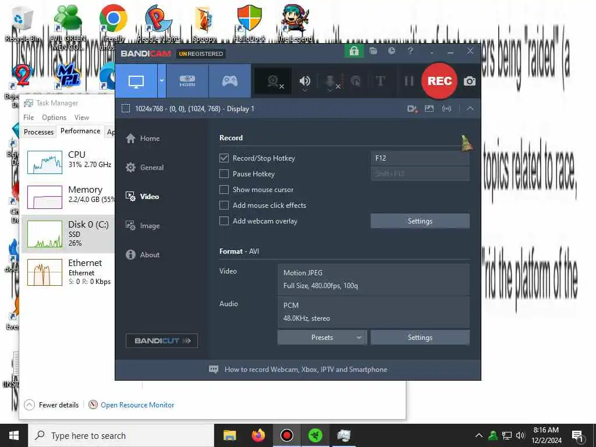Click the PCM audio format box
The height and width of the screenshot is (447, 596).
pos(374,312)
